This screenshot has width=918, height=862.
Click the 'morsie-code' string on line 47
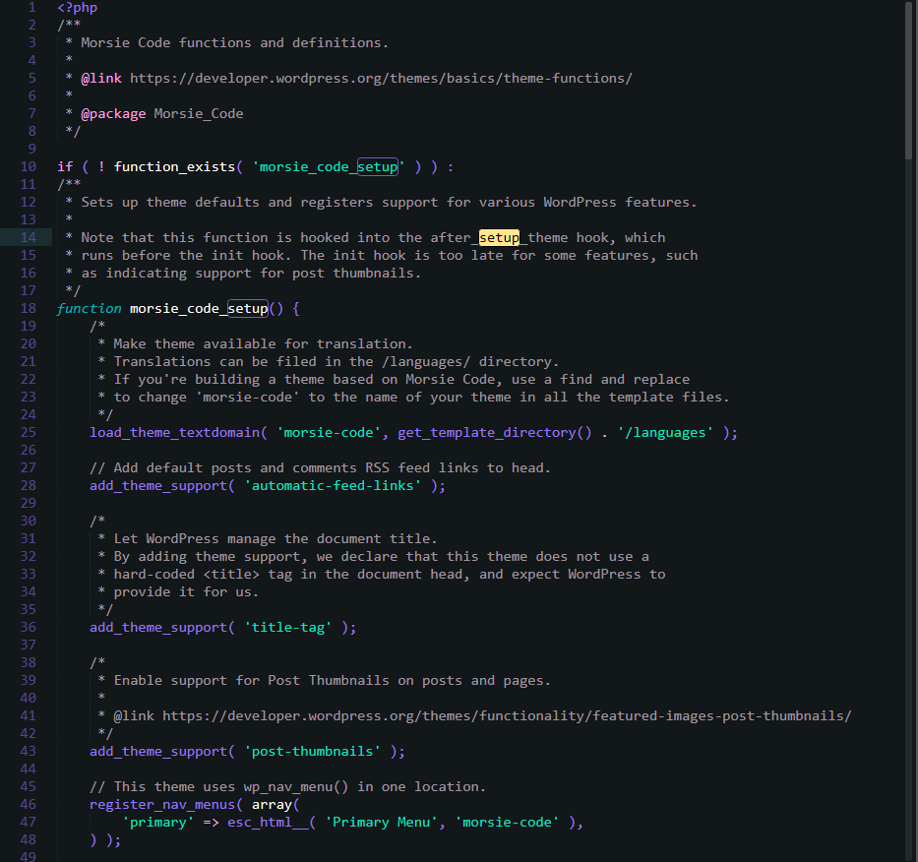[x=507, y=823]
